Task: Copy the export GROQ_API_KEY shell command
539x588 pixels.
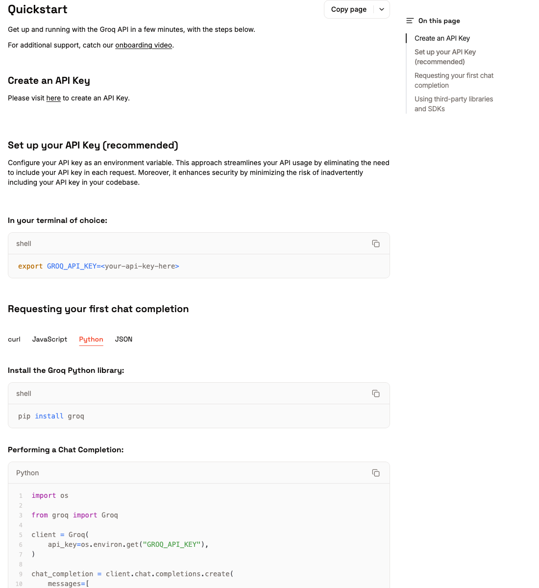Action: [376, 244]
